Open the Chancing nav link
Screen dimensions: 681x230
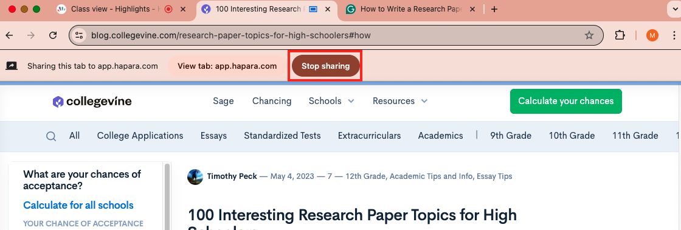coord(272,101)
